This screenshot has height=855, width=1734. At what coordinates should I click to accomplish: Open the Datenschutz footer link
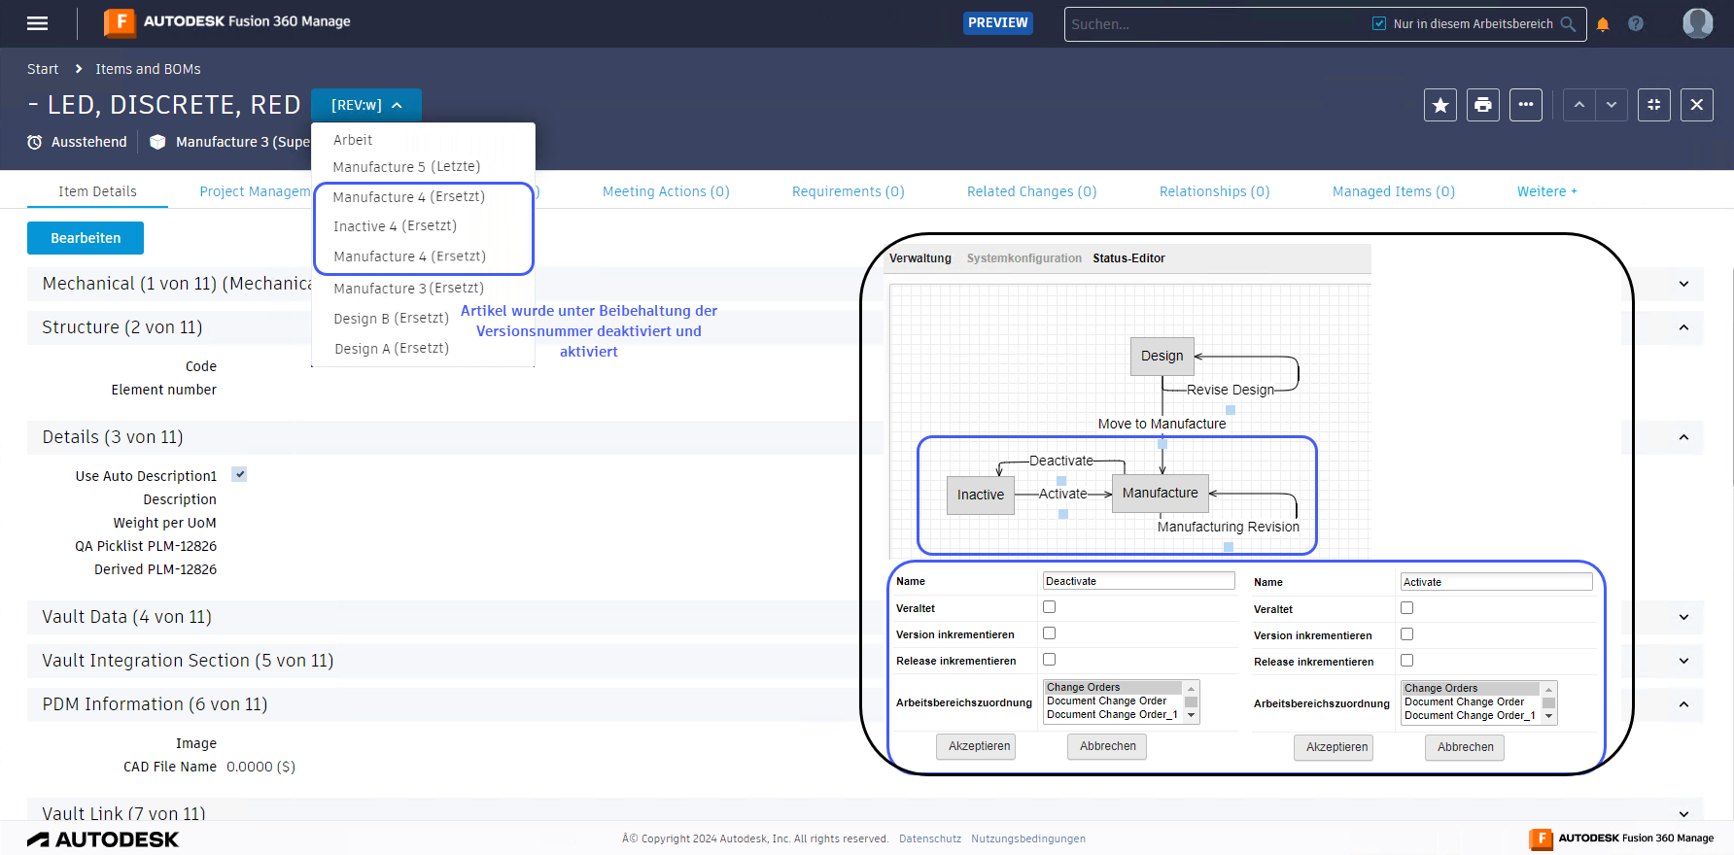(x=930, y=838)
